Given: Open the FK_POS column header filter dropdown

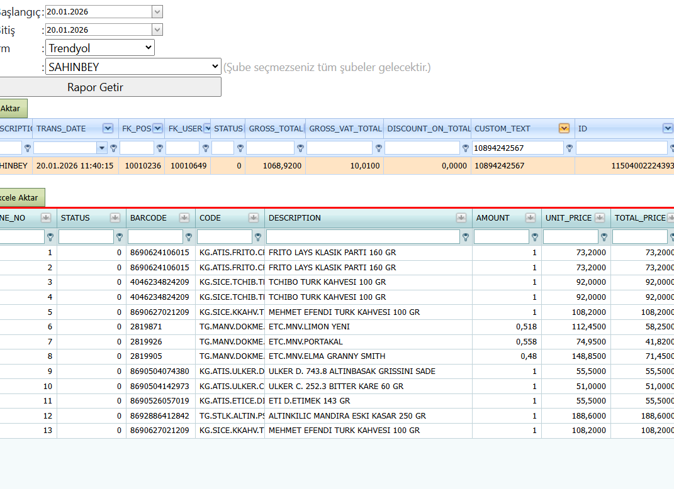Looking at the screenshot, I should click(x=158, y=128).
